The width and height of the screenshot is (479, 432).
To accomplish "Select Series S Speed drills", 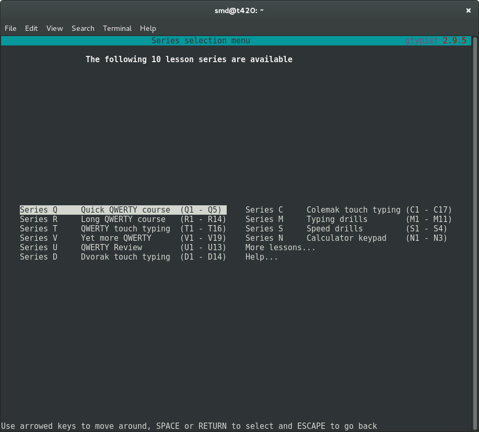I will (x=346, y=229).
